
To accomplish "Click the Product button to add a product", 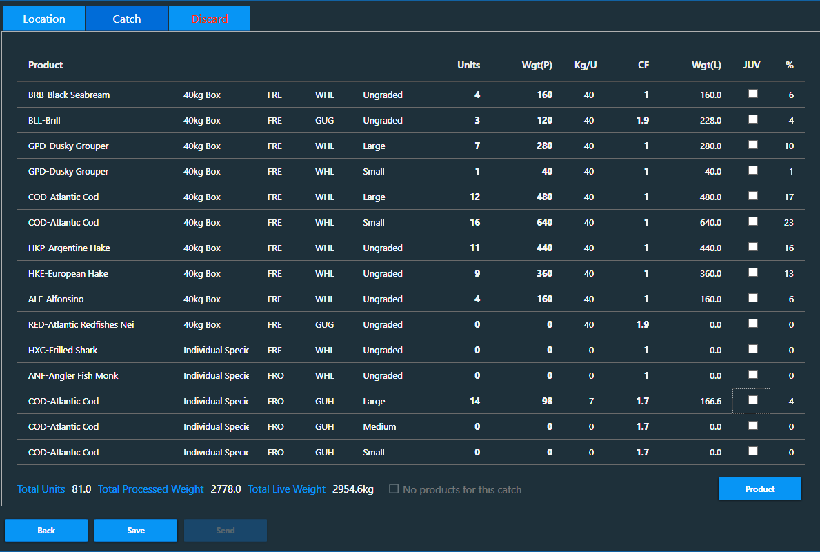I will point(759,489).
